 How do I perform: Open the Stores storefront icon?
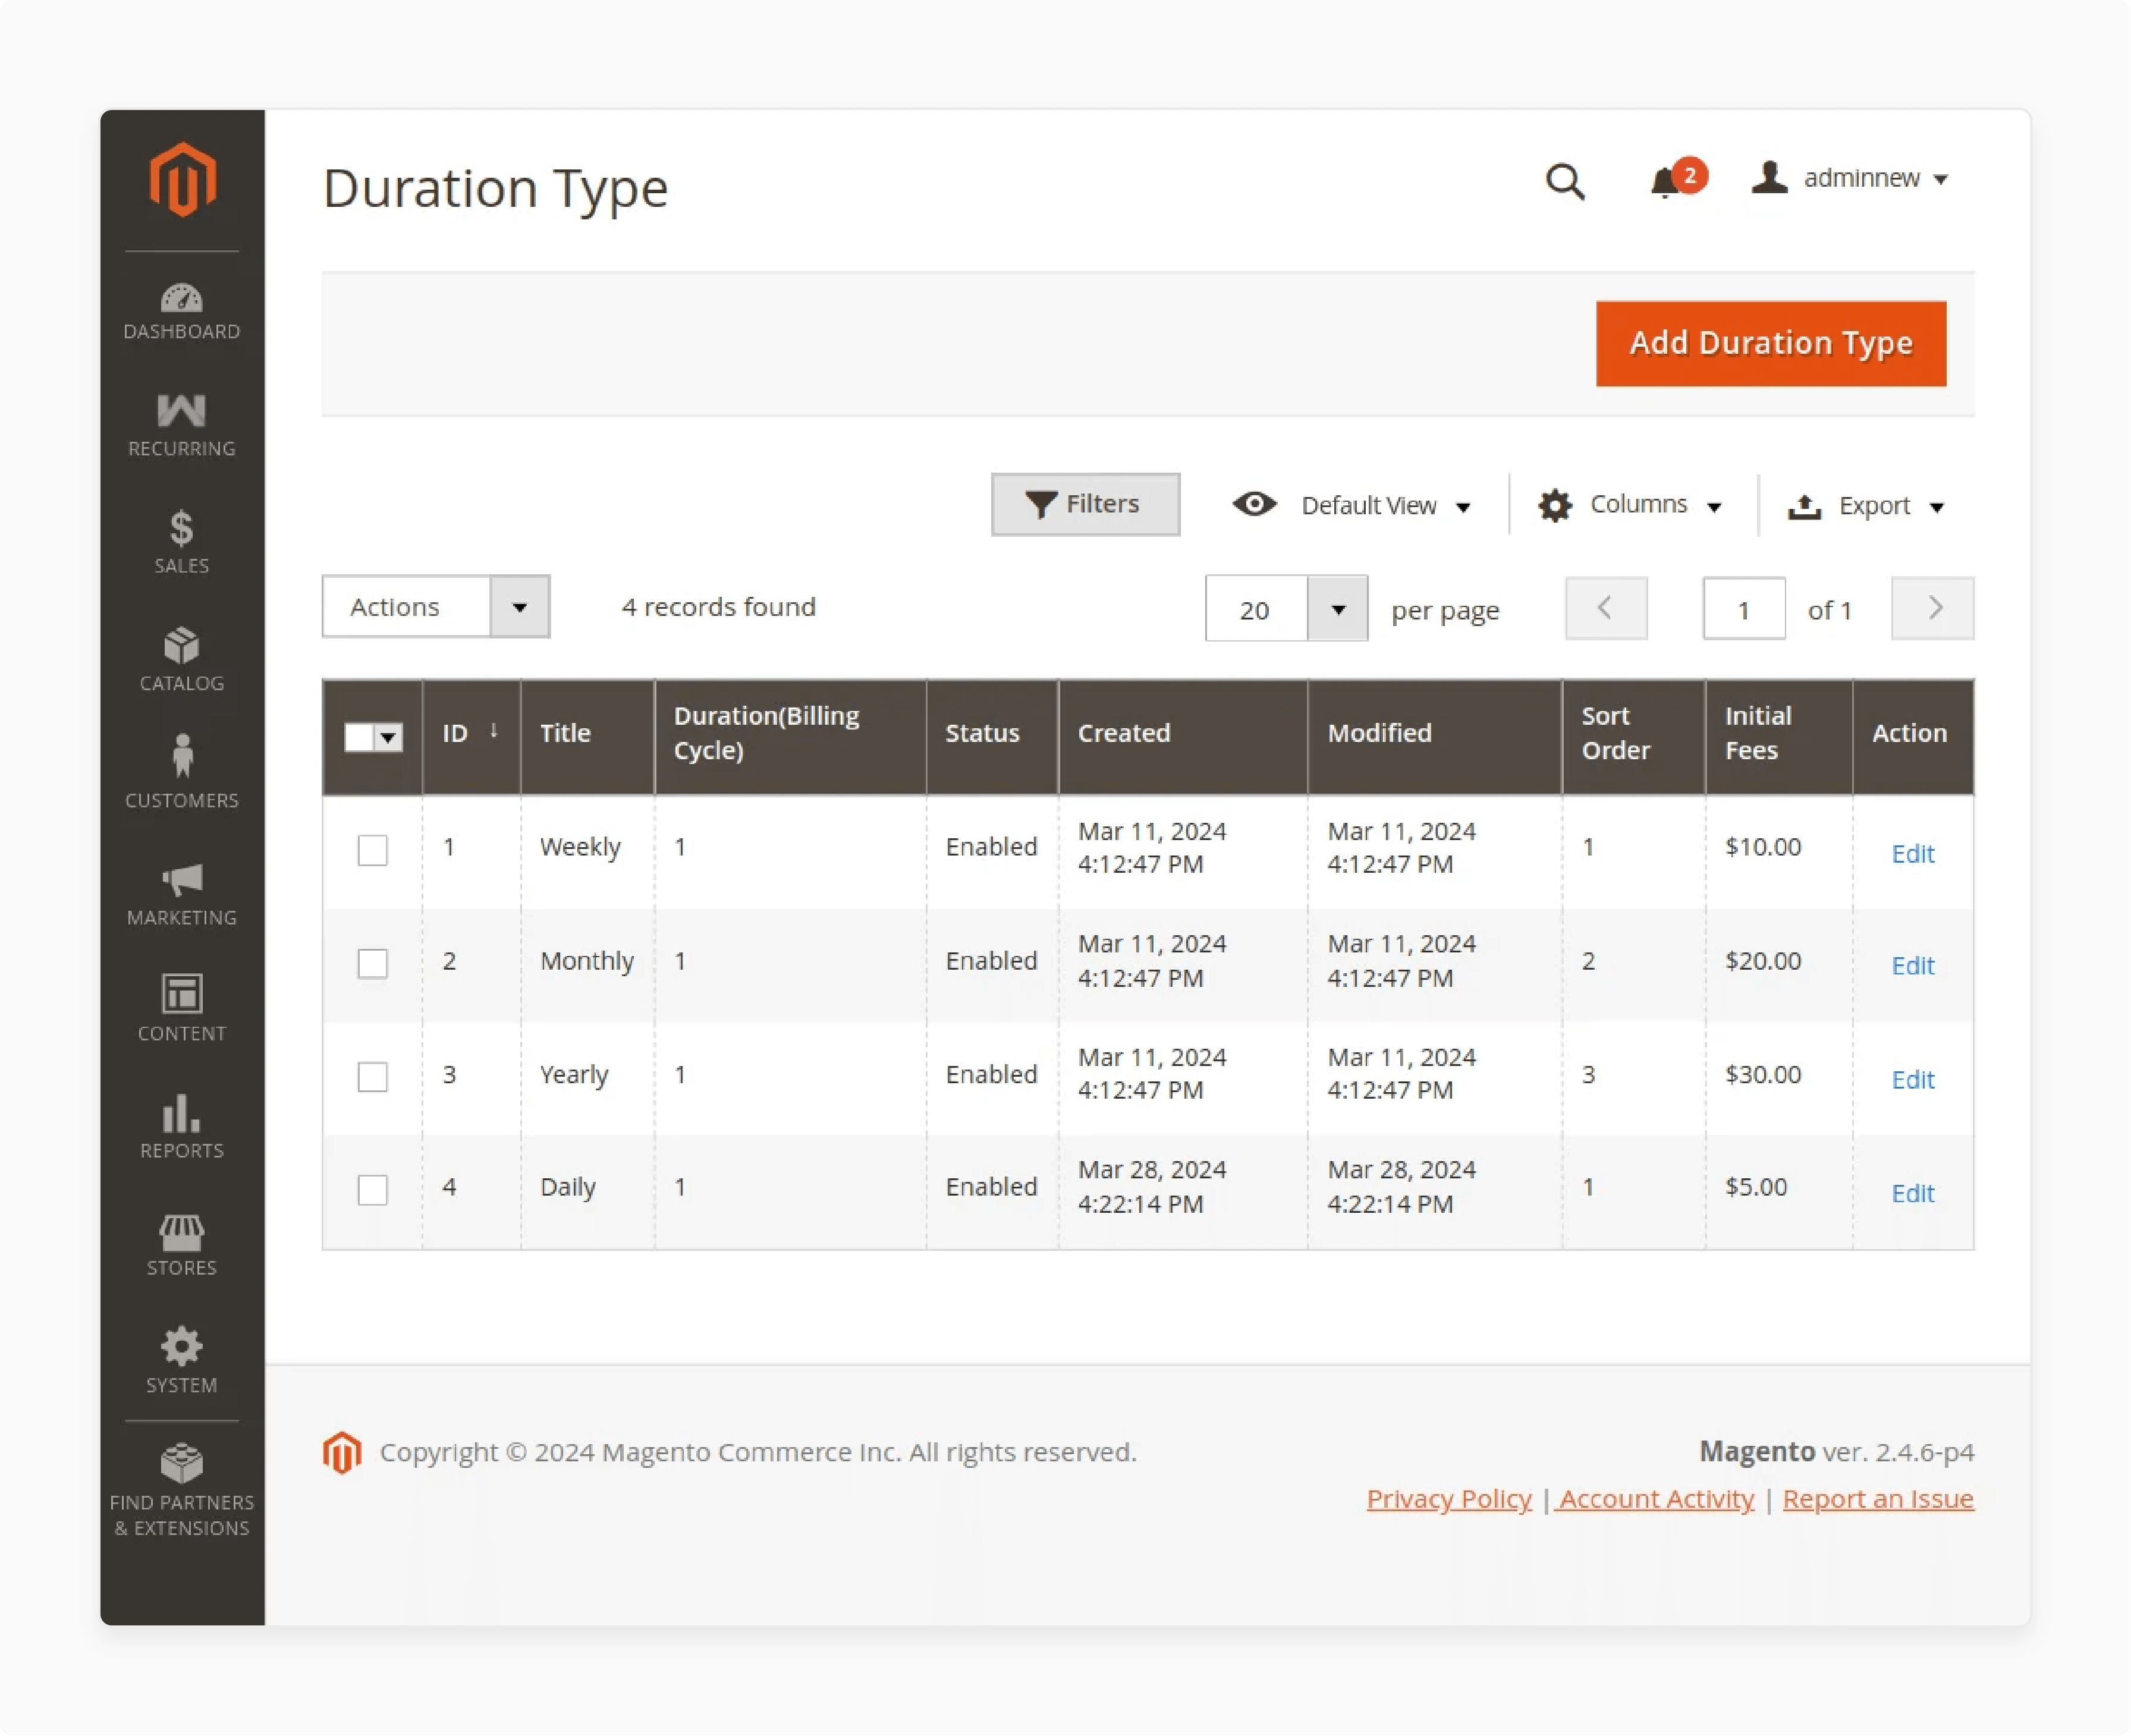182,1233
